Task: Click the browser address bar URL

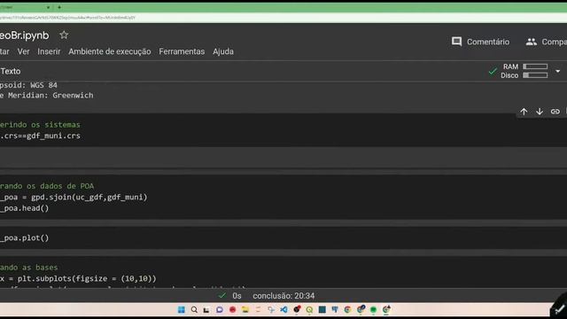Action: [67, 18]
